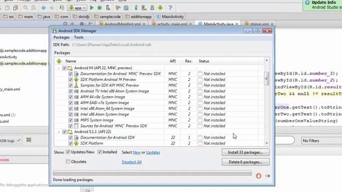Collapse the Android 5.1.1 (API 22) node
Screen dimensions: 342x192
pos(58,132)
